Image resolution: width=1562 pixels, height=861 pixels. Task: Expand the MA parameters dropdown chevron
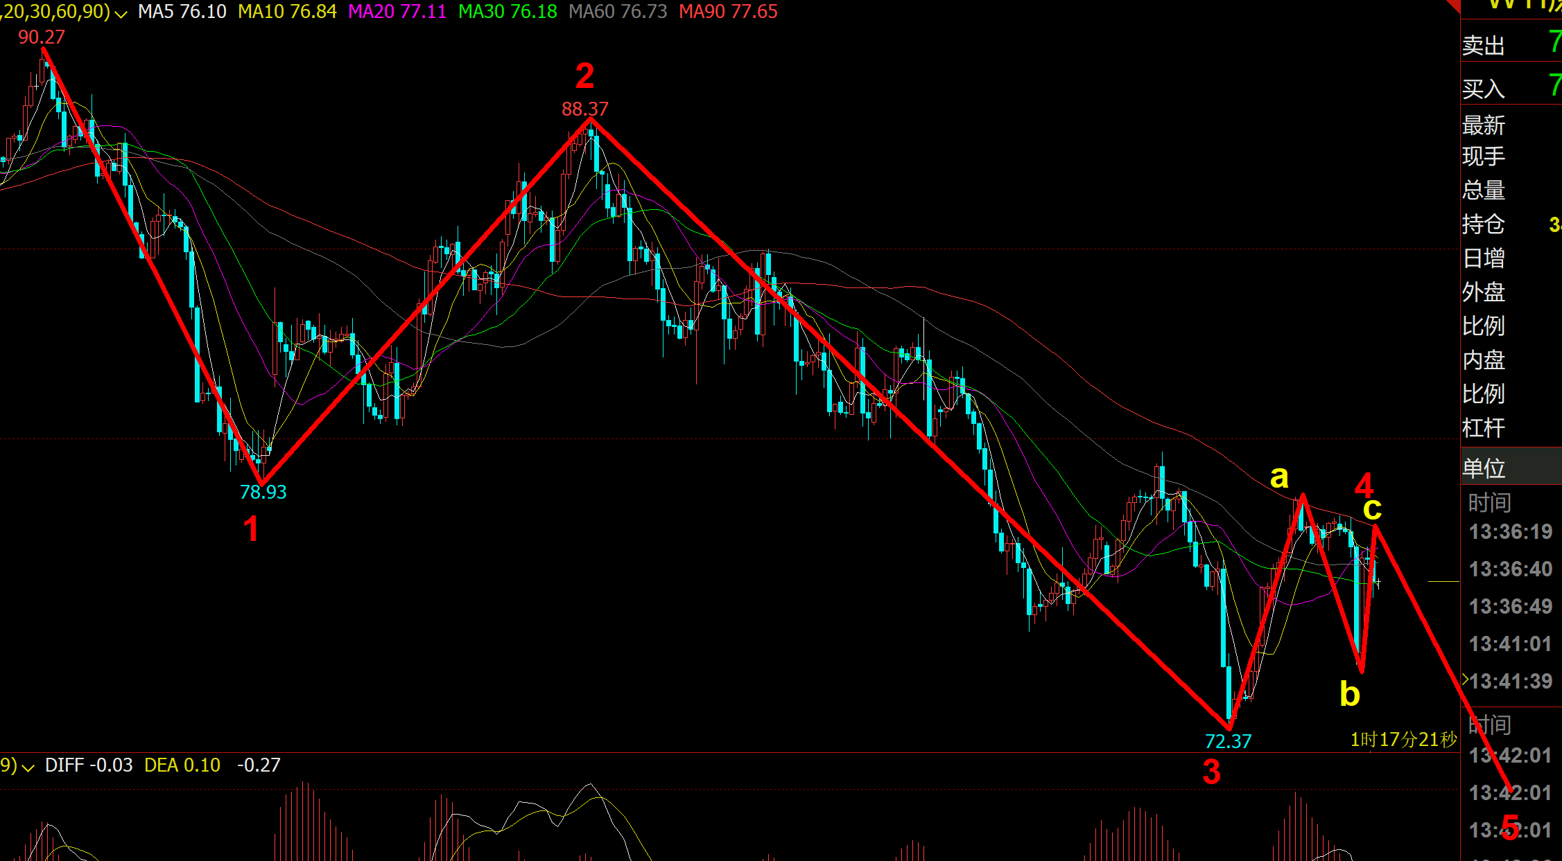tap(121, 14)
